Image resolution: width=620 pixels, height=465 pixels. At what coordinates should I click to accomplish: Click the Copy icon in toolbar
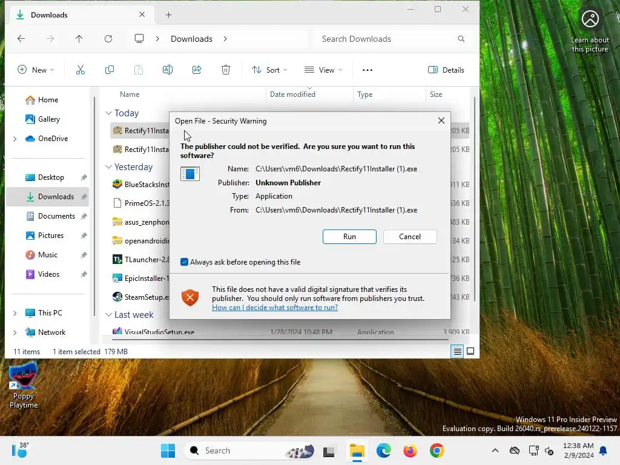pos(110,70)
